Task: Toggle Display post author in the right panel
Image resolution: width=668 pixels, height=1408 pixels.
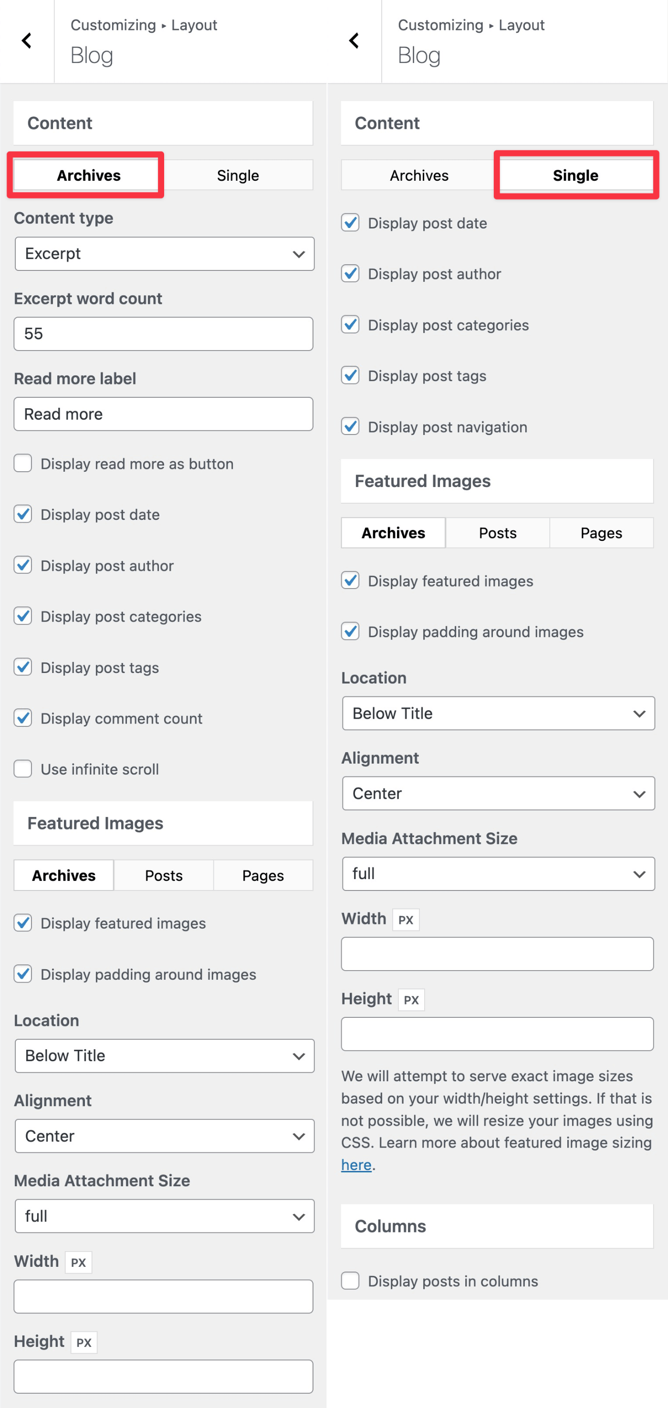Action: [x=350, y=274]
